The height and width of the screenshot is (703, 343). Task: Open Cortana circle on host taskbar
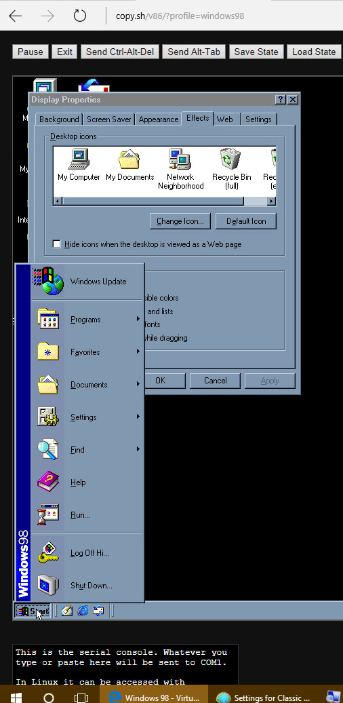(48, 698)
